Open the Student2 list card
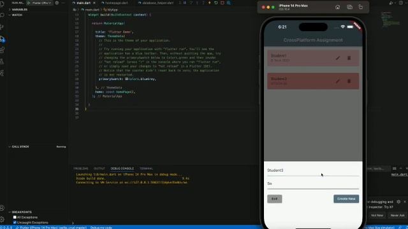Screen dimensions: 408x229 click(313, 81)
